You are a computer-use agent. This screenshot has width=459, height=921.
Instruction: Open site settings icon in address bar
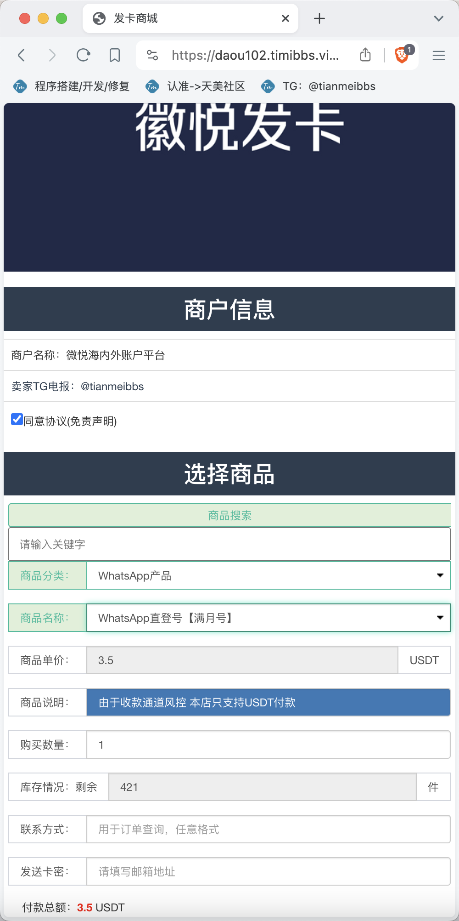152,56
